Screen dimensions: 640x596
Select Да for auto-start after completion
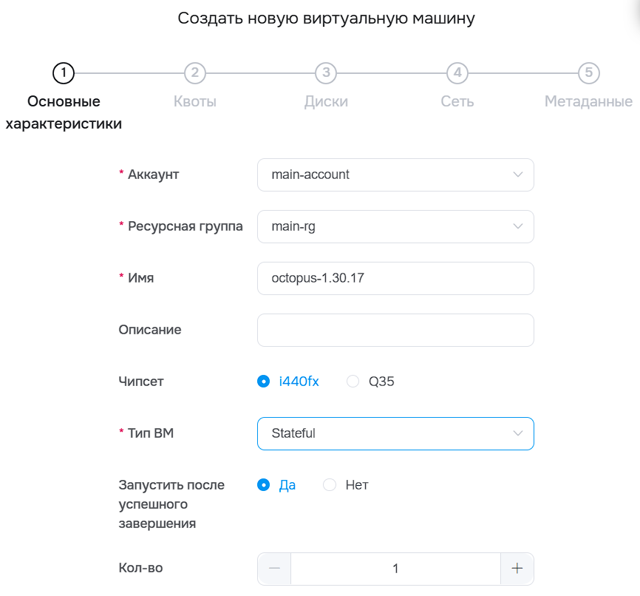[x=263, y=485]
